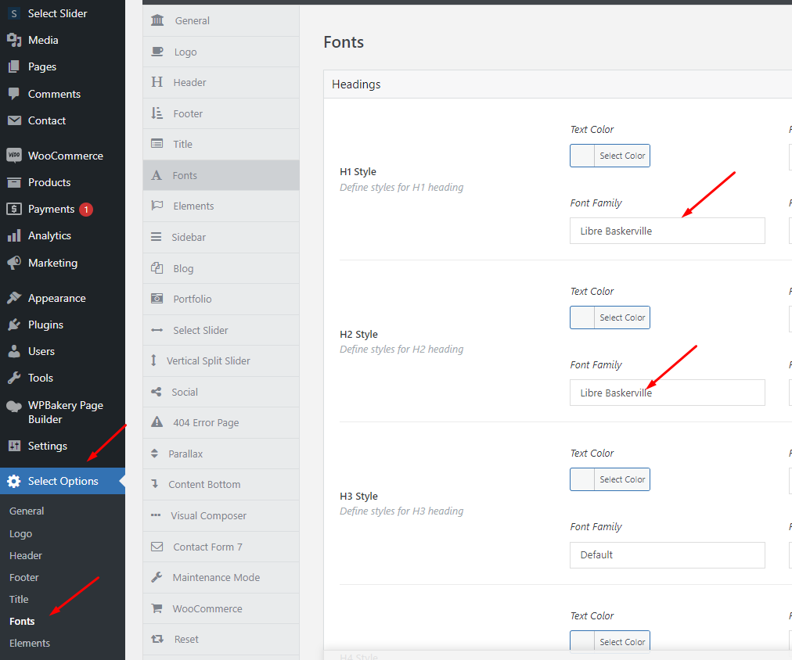Open the Content Bottom options tab

pyautogui.click(x=221, y=484)
